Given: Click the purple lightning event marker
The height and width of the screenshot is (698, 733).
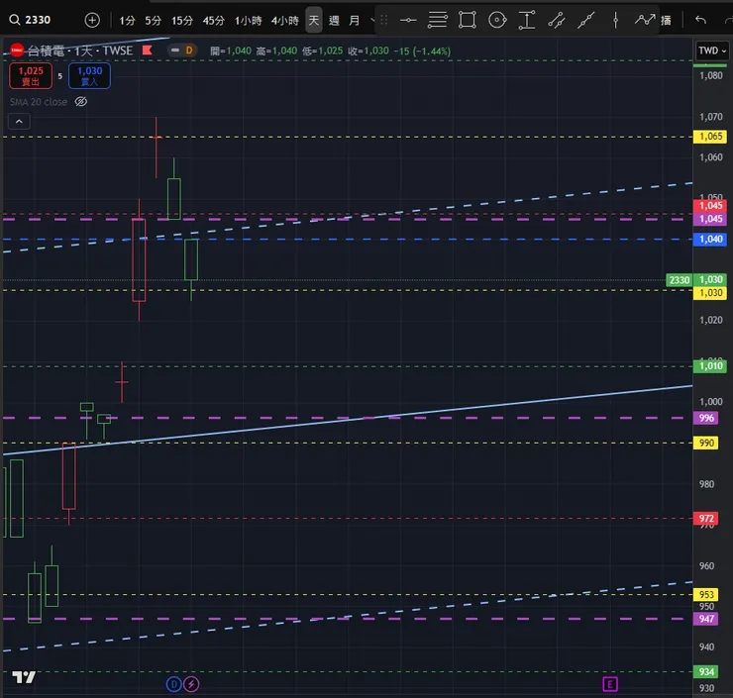Looking at the screenshot, I should [x=191, y=684].
